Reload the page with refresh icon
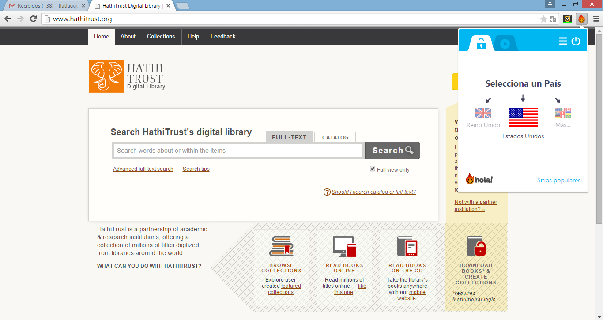 (x=33, y=19)
